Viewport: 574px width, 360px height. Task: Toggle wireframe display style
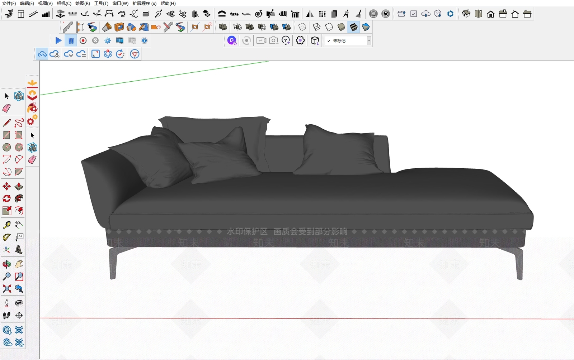tap(317, 27)
